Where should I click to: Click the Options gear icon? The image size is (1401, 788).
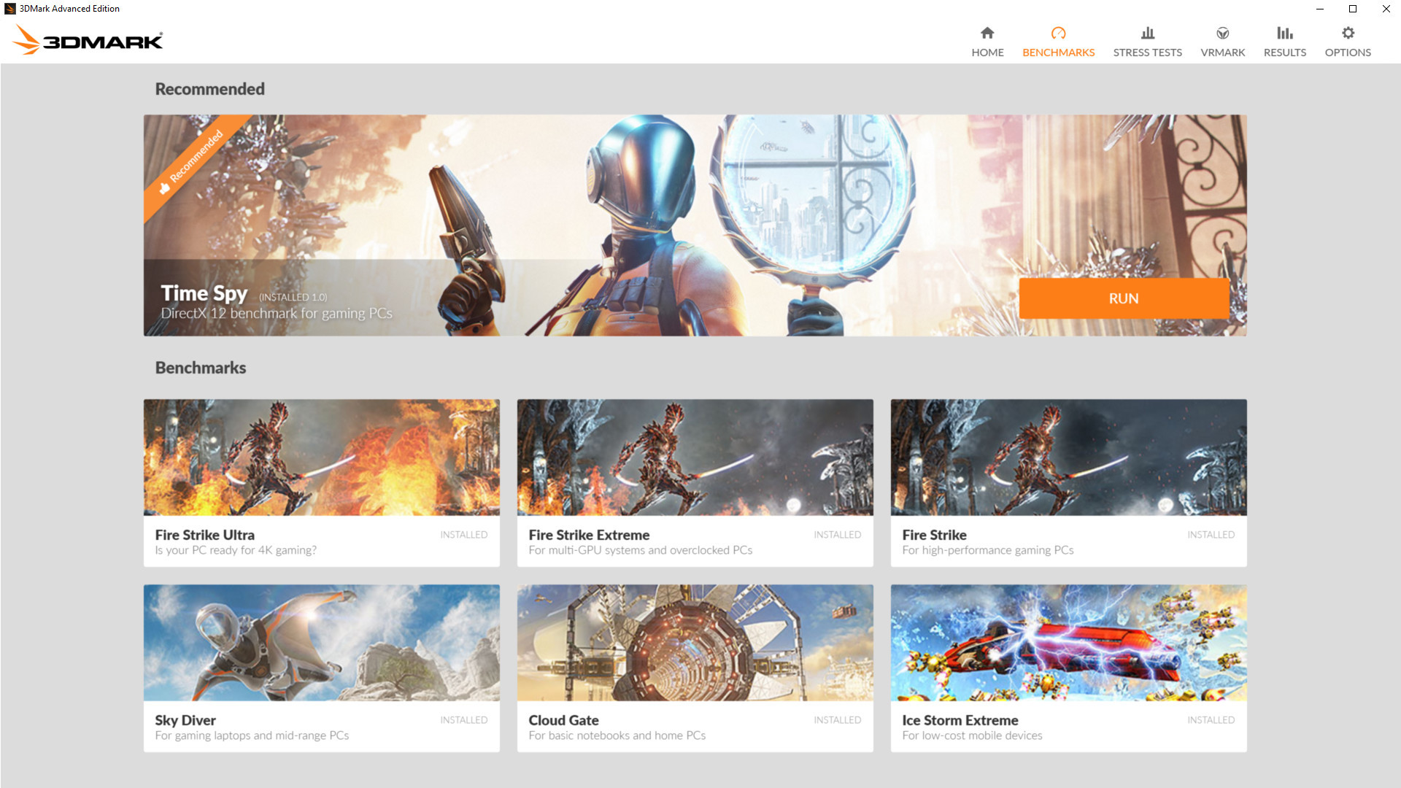pyautogui.click(x=1348, y=33)
